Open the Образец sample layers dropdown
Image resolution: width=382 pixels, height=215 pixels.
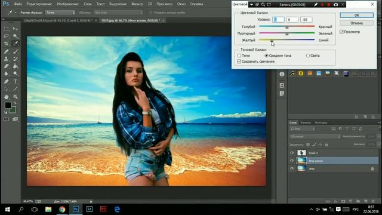tap(119, 13)
